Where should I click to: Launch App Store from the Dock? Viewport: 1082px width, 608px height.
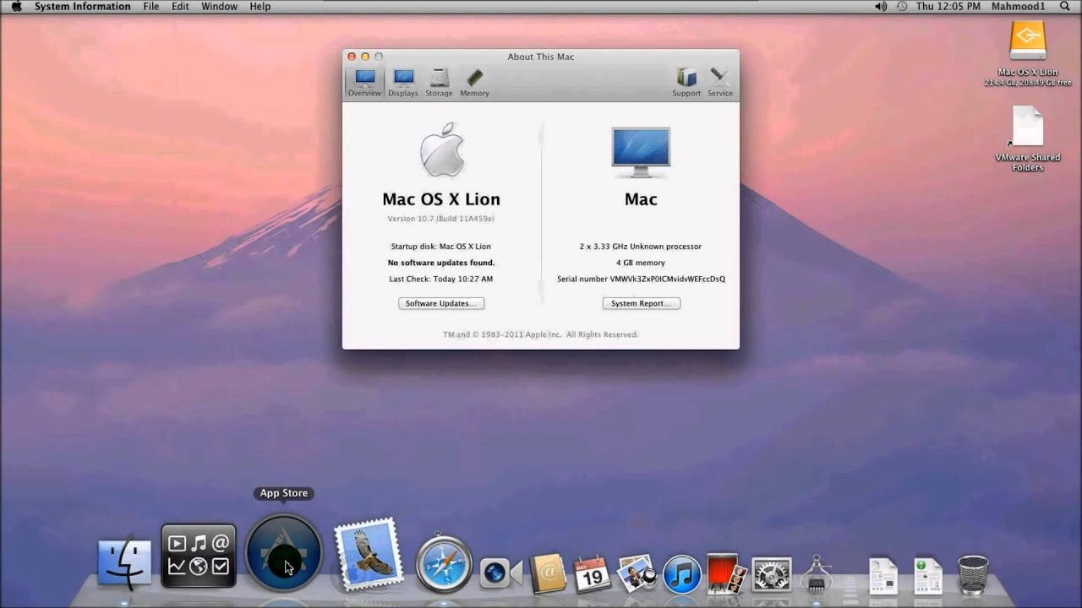(x=284, y=552)
